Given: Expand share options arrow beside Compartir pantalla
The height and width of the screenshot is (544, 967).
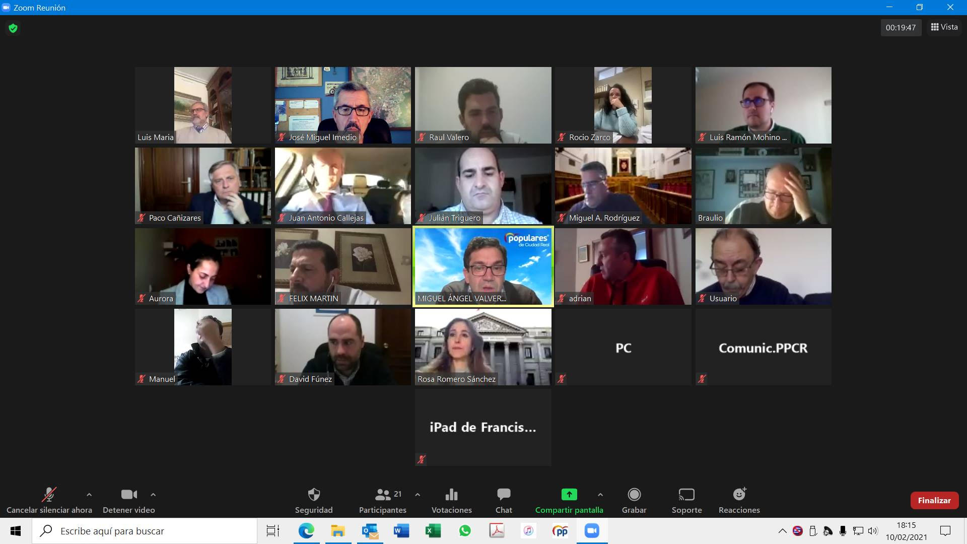Looking at the screenshot, I should 600,495.
